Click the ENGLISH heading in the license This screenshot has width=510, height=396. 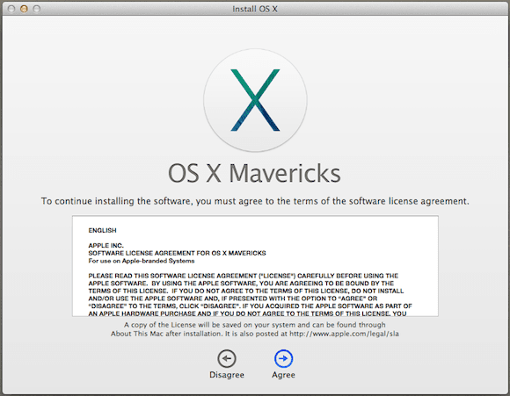[103, 230]
